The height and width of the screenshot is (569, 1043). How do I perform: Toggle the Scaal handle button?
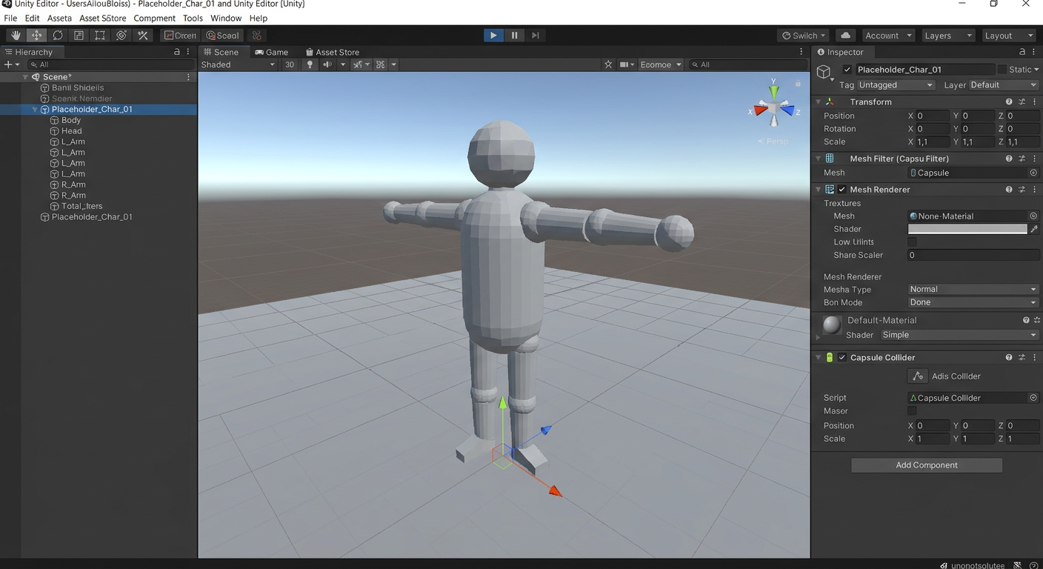[x=223, y=36]
